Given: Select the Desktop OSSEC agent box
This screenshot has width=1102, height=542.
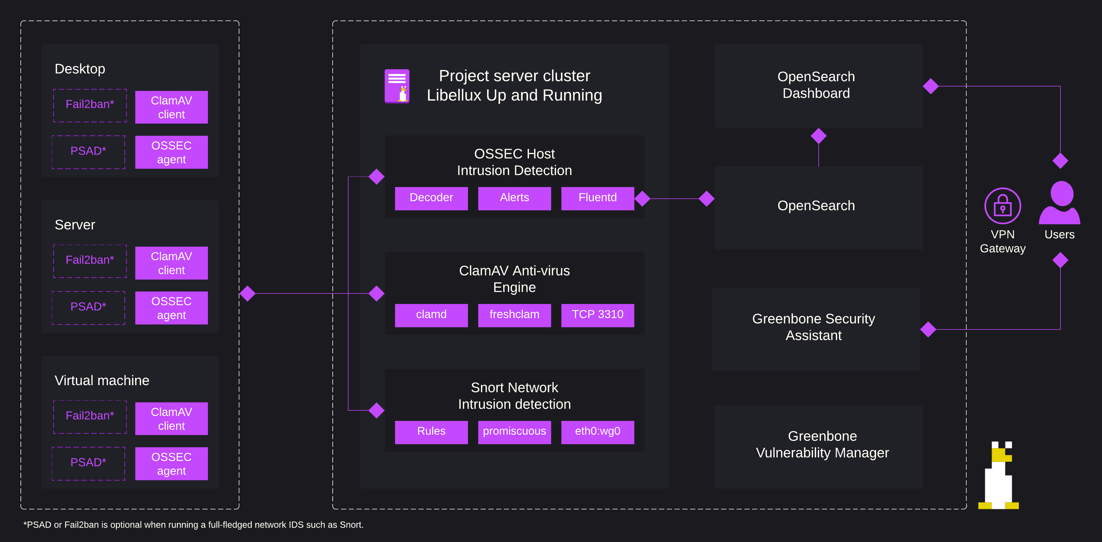Looking at the screenshot, I should (x=172, y=152).
